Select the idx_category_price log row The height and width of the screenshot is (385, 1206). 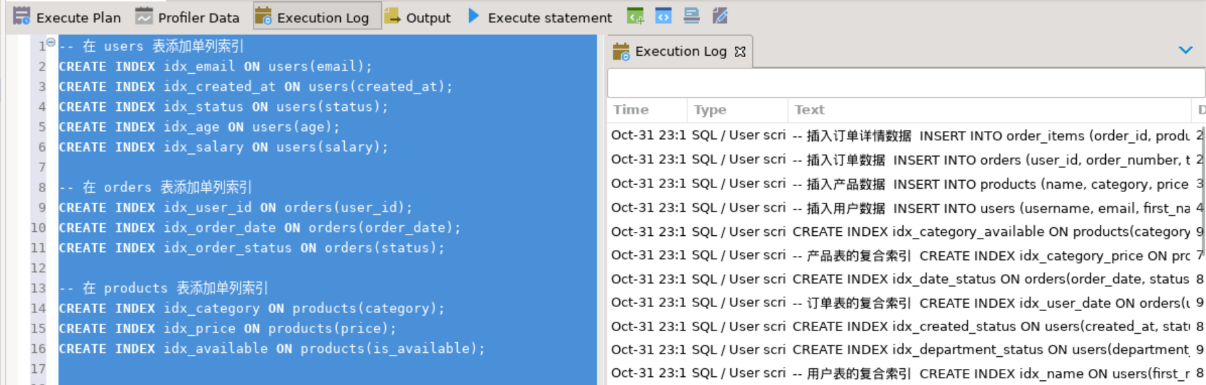click(x=906, y=255)
